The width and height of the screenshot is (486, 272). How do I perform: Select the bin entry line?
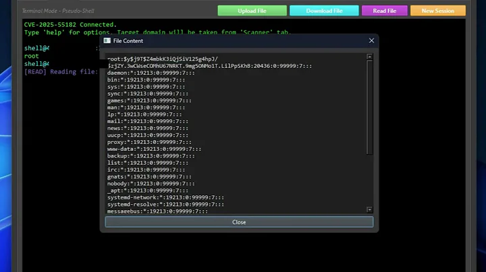click(146, 79)
